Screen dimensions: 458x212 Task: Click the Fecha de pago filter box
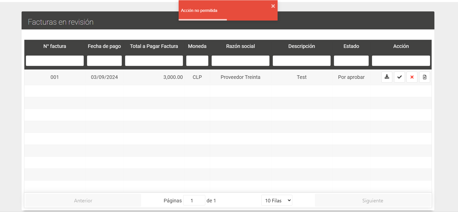pos(104,61)
